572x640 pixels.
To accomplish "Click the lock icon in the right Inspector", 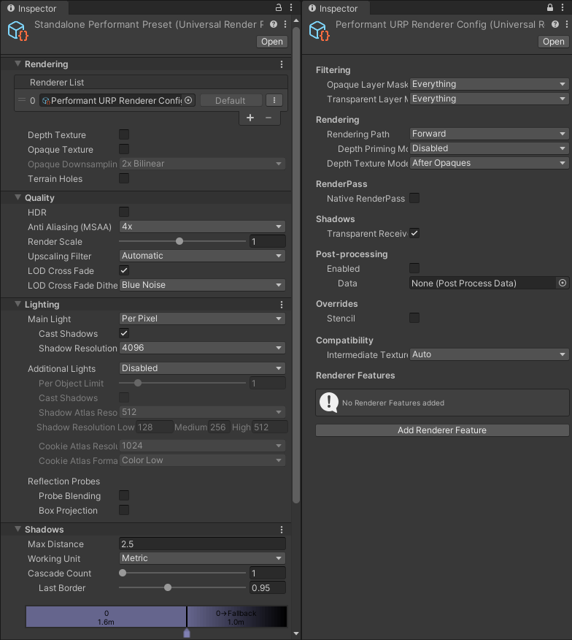I will pyautogui.click(x=549, y=8).
